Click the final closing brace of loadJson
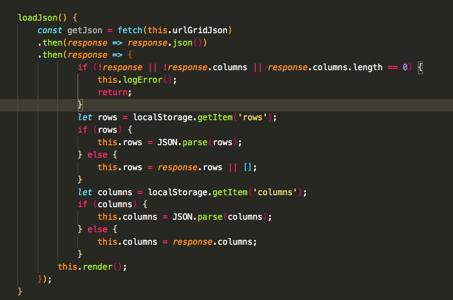 click(20, 292)
